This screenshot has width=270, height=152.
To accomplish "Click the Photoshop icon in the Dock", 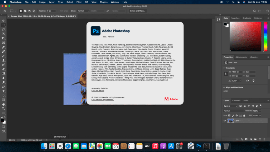I will pos(199,146).
